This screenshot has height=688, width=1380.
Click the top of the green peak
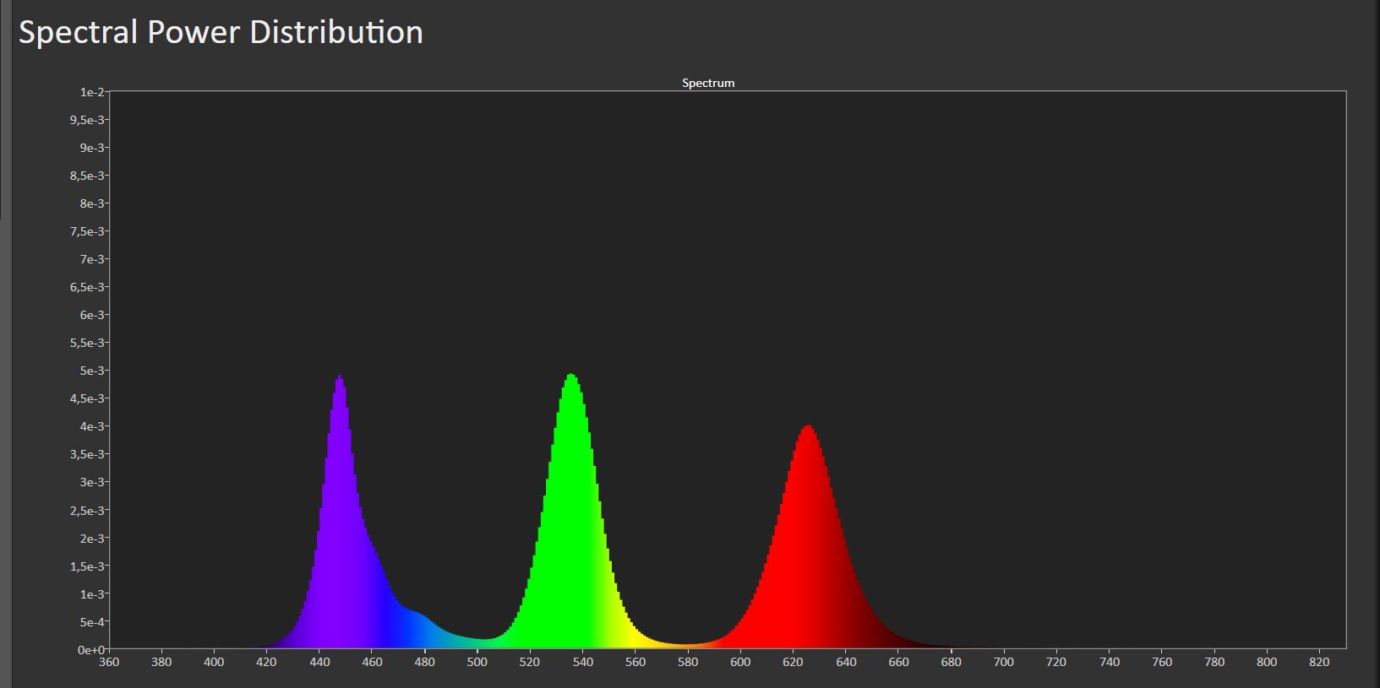(571, 376)
